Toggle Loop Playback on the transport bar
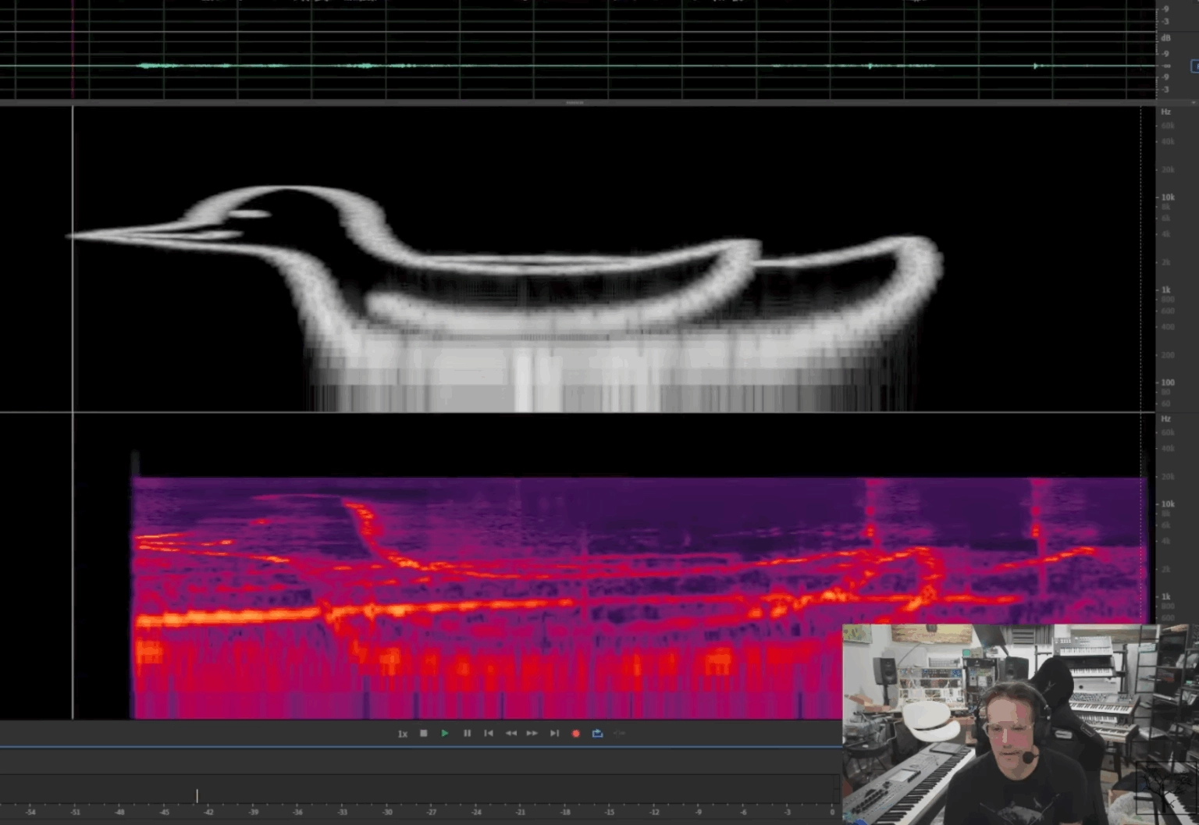This screenshot has width=1199, height=825. (597, 733)
